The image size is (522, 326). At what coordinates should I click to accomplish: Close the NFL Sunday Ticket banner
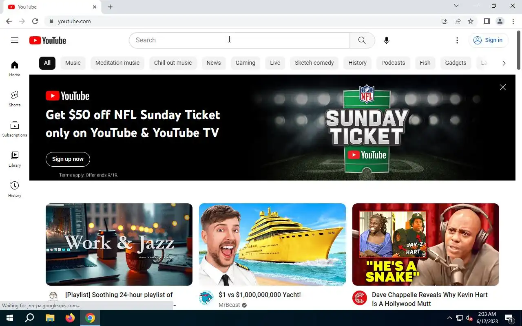[503, 87]
